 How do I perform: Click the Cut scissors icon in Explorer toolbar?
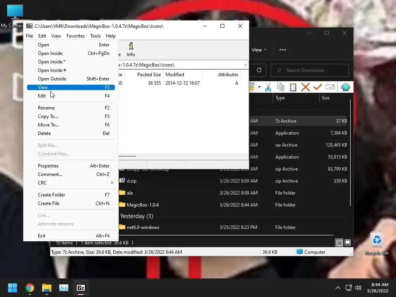268,87
